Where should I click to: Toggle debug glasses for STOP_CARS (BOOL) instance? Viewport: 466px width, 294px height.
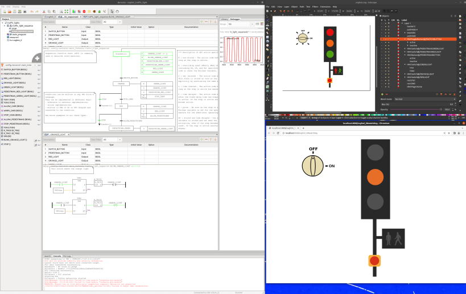click(x=39, y=116)
